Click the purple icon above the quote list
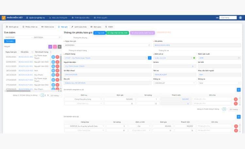The height and width of the screenshot is (149, 245). click(50, 47)
